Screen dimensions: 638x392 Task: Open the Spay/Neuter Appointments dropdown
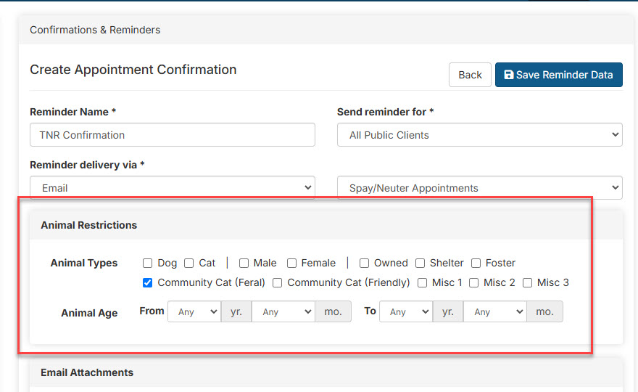(480, 188)
